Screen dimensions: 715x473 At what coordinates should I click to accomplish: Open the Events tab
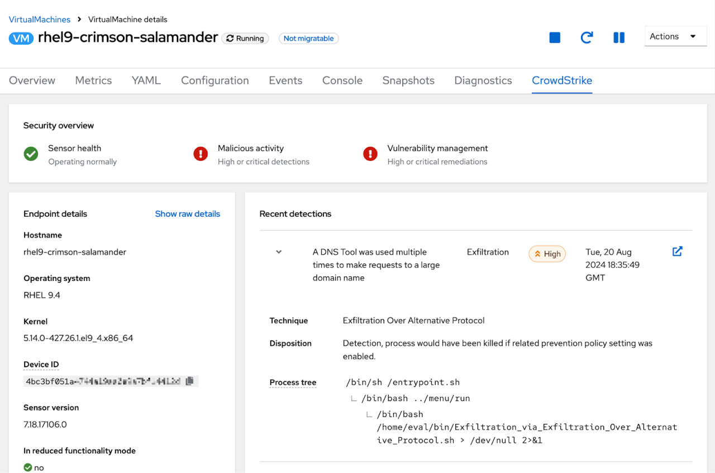pyautogui.click(x=285, y=80)
